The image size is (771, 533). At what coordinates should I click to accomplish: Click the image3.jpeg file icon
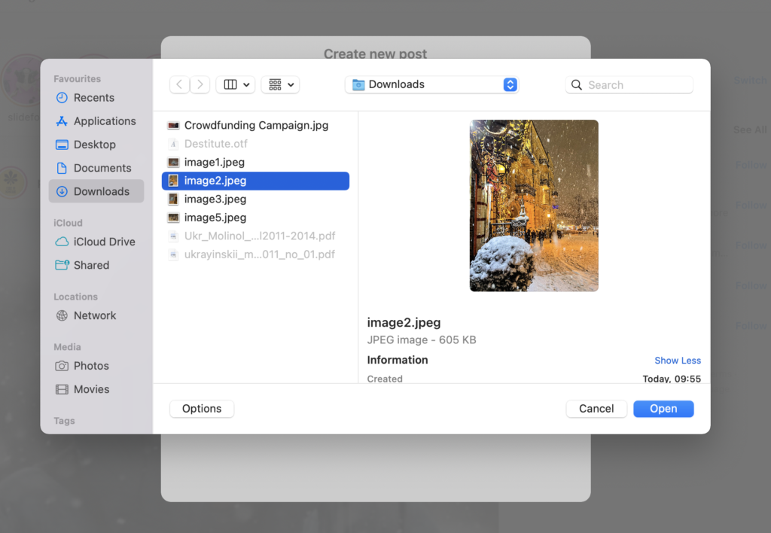click(x=173, y=199)
